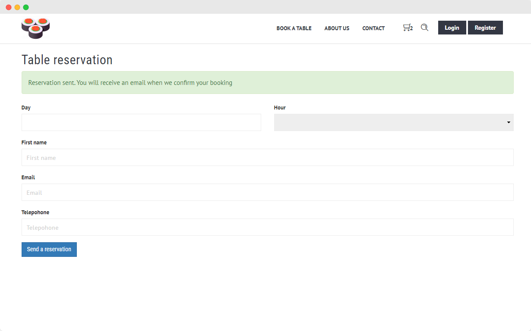Click the Hour field label
Screen dimensions: 531x331
pos(280,108)
